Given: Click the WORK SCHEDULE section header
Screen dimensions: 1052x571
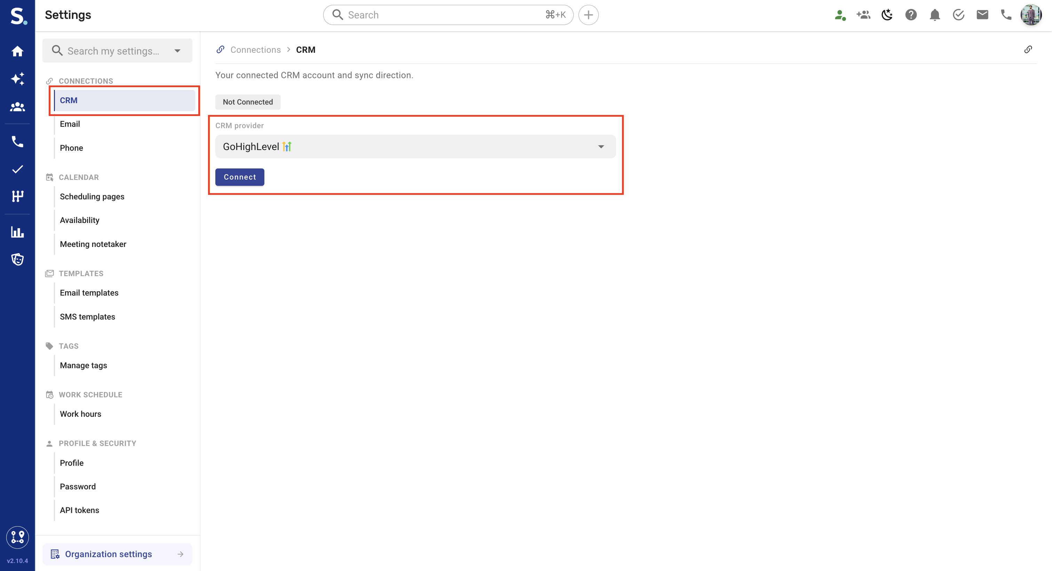Looking at the screenshot, I should pyautogui.click(x=91, y=395).
